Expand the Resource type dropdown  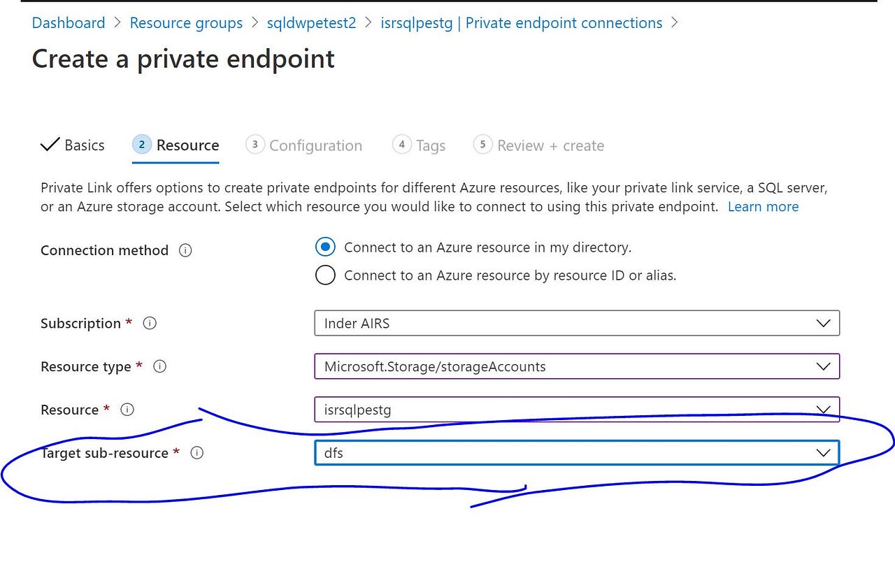(576, 366)
